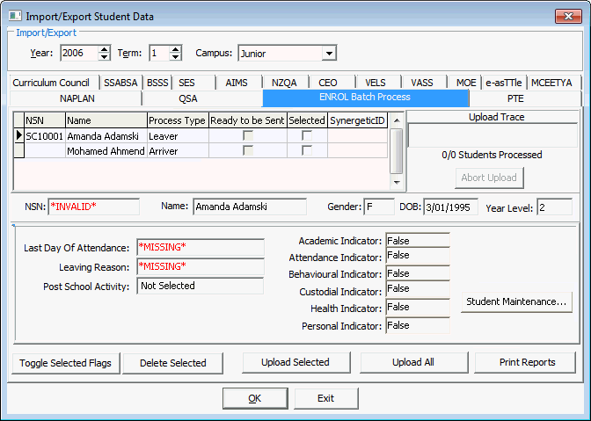Open the SSABSA tab
The width and height of the screenshot is (591, 421).
click(x=120, y=83)
